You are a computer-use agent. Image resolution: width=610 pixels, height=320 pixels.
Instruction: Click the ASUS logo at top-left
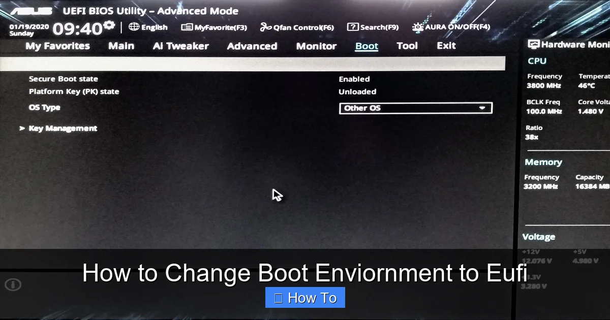(33, 9)
